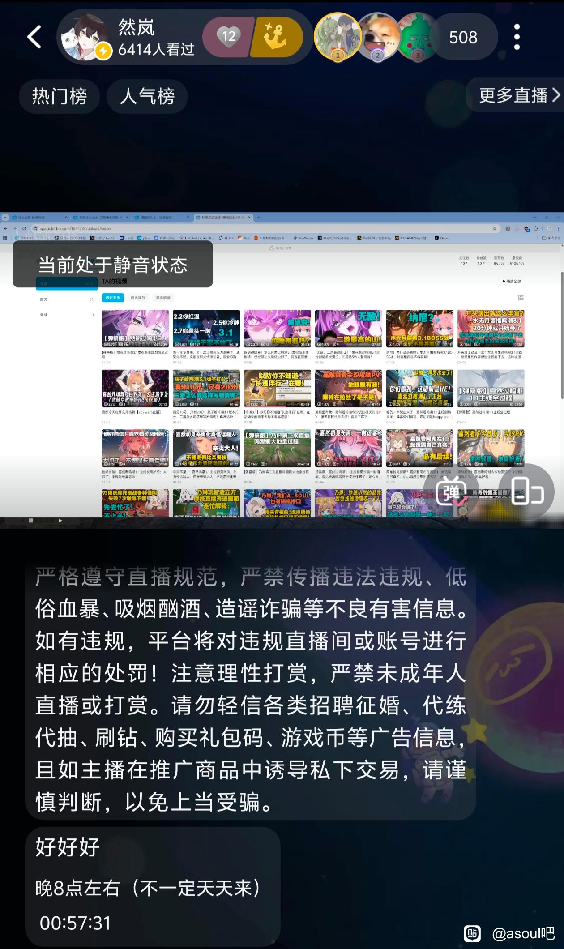Image resolution: width=564 pixels, height=949 pixels.
Task: Click the 播放全部 play all button in stream
Action: (x=512, y=282)
